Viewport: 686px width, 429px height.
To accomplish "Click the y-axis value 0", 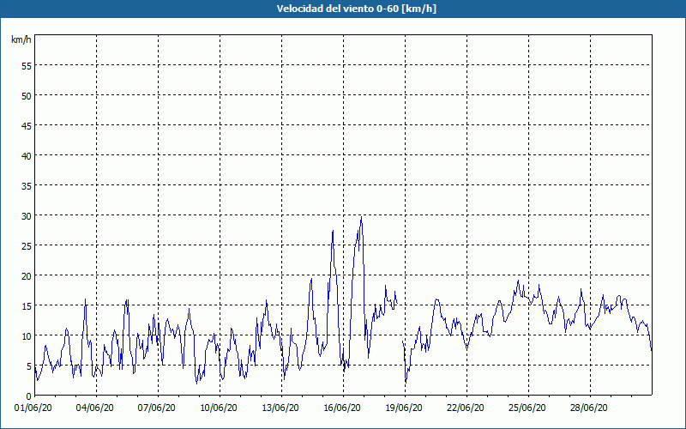I will 29,396.
